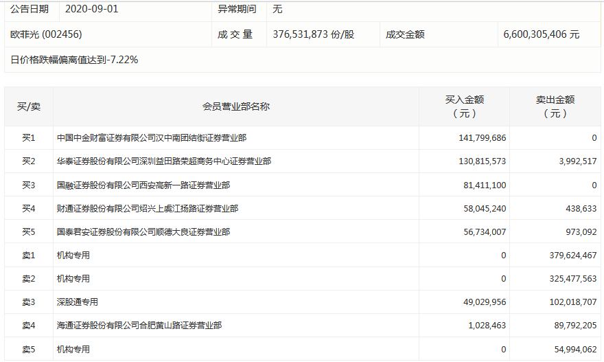Click buy amount 130,815,573
Image resolution: width=604 pixels, height=362 pixels.
coord(483,161)
